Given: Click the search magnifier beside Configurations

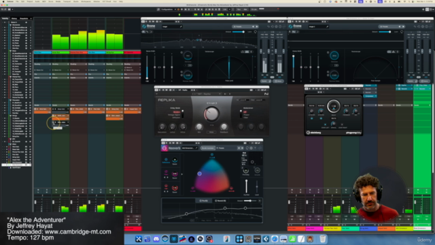Looking at the screenshot, I should click(158, 10).
